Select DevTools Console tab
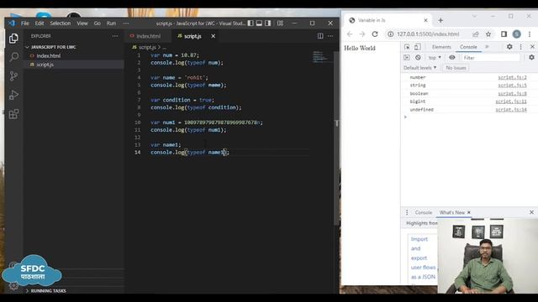 coord(468,47)
